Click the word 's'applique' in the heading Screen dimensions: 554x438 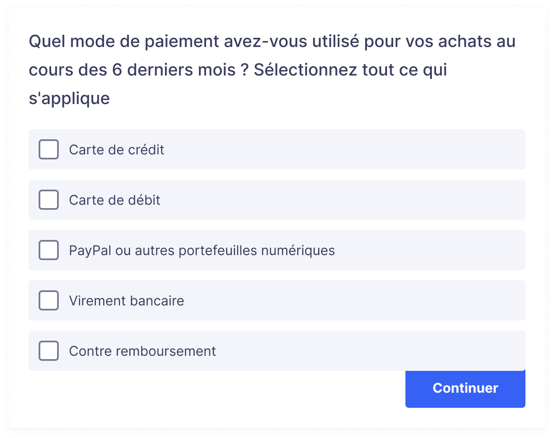pos(69,99)
